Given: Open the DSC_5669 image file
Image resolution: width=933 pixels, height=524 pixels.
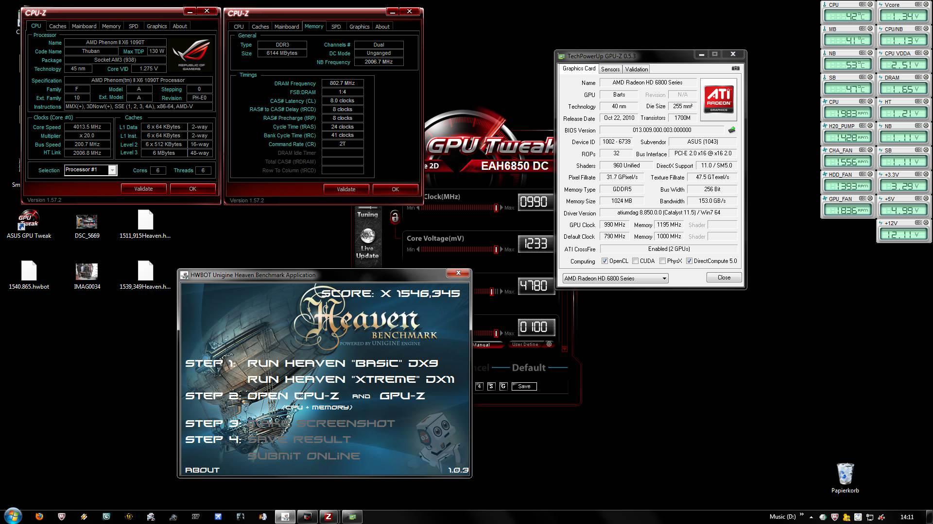Looking at the screenshot, I should (87, 226).
